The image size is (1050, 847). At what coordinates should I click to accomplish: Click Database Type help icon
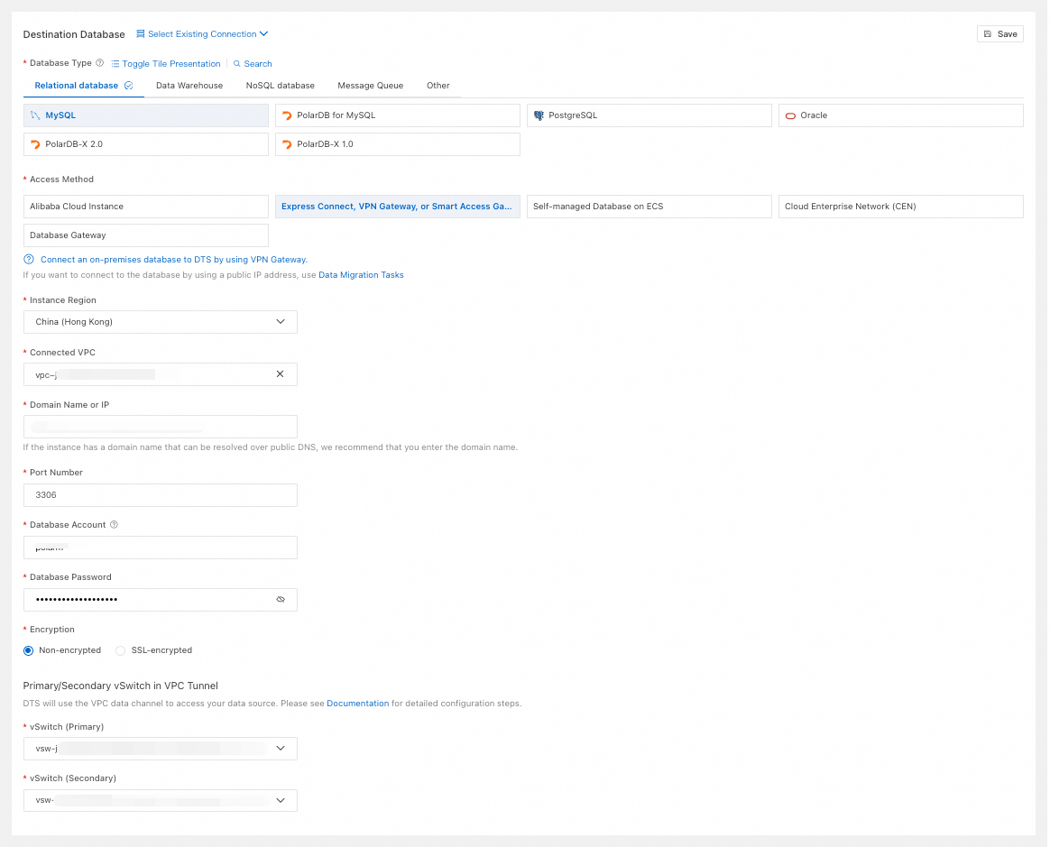point(100,63)
